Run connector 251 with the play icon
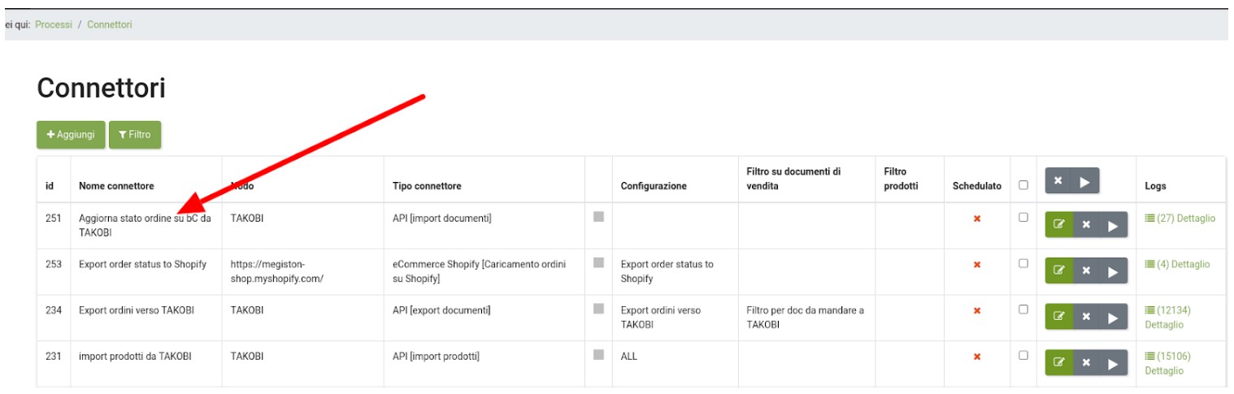 click(x=1113, y=225)
